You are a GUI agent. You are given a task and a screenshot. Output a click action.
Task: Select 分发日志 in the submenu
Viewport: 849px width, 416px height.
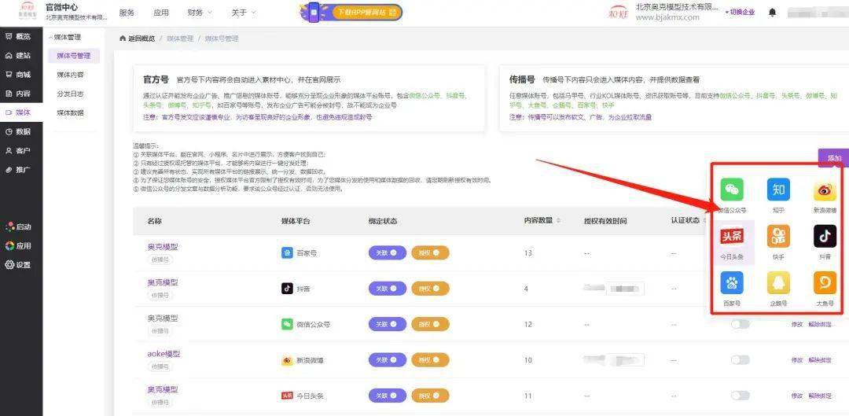[x=71, y=94]
